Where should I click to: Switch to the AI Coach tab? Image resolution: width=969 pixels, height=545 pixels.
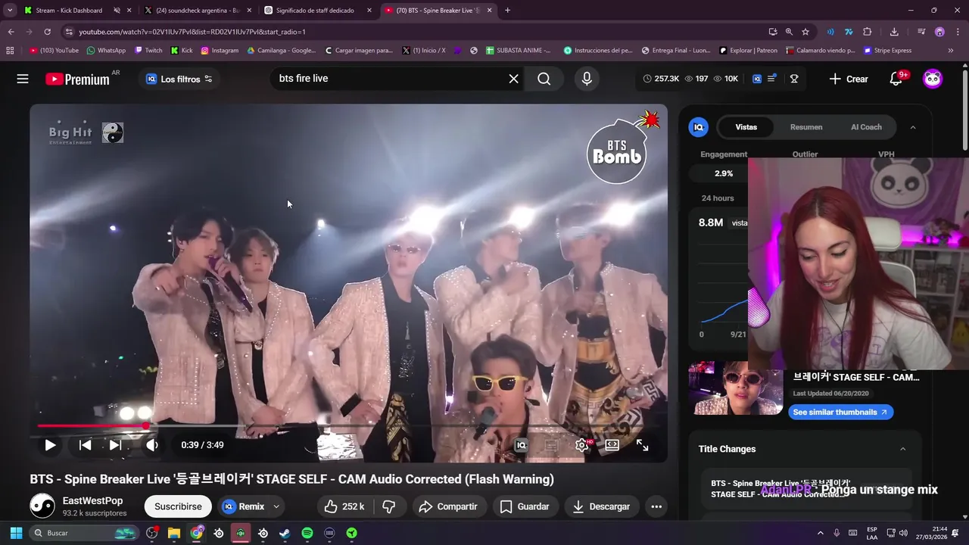coord(866,127)
